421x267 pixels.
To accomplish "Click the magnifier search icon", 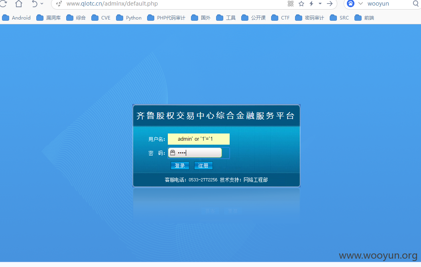I will pos(416,4).
